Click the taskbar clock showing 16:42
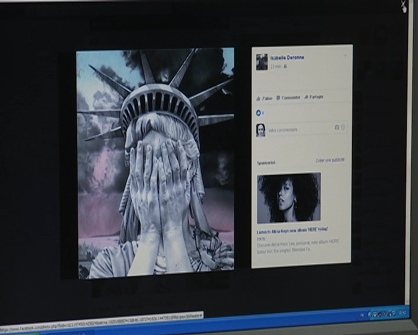 coord(402,313)
